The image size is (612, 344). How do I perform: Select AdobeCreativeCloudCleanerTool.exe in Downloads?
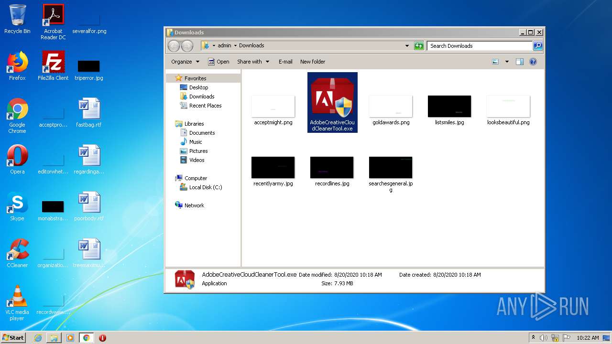pyautogui.click(x=332, y=102)
